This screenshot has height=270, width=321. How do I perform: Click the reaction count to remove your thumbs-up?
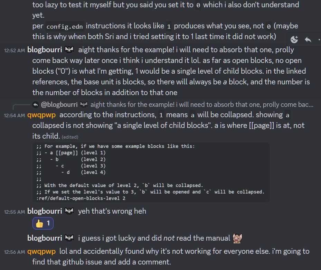coord(48,223)
